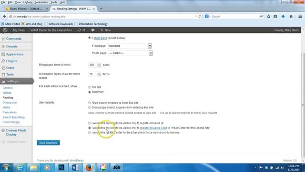This screenshot has height=172, width=305.
Task: Open the Most Visited bookmark
Action: coord(10,24)
